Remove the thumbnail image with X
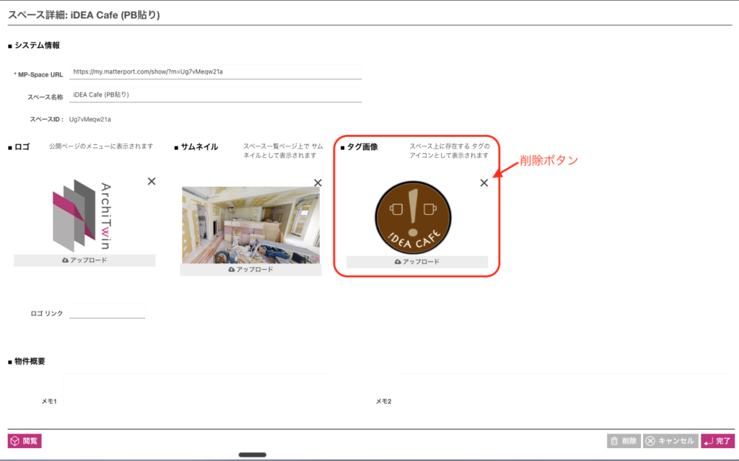This screenshot has width=739, height=461. point(318,183)
